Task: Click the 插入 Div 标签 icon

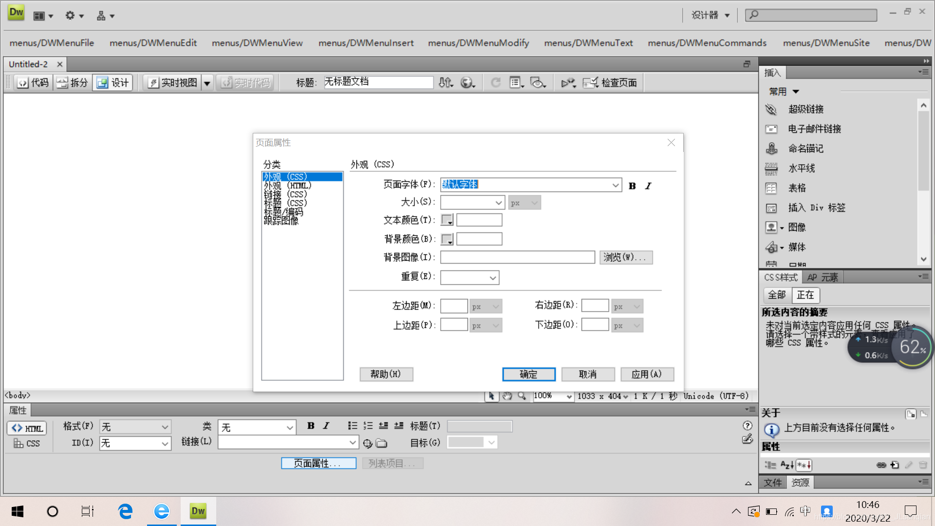Action: click(771, 207)
